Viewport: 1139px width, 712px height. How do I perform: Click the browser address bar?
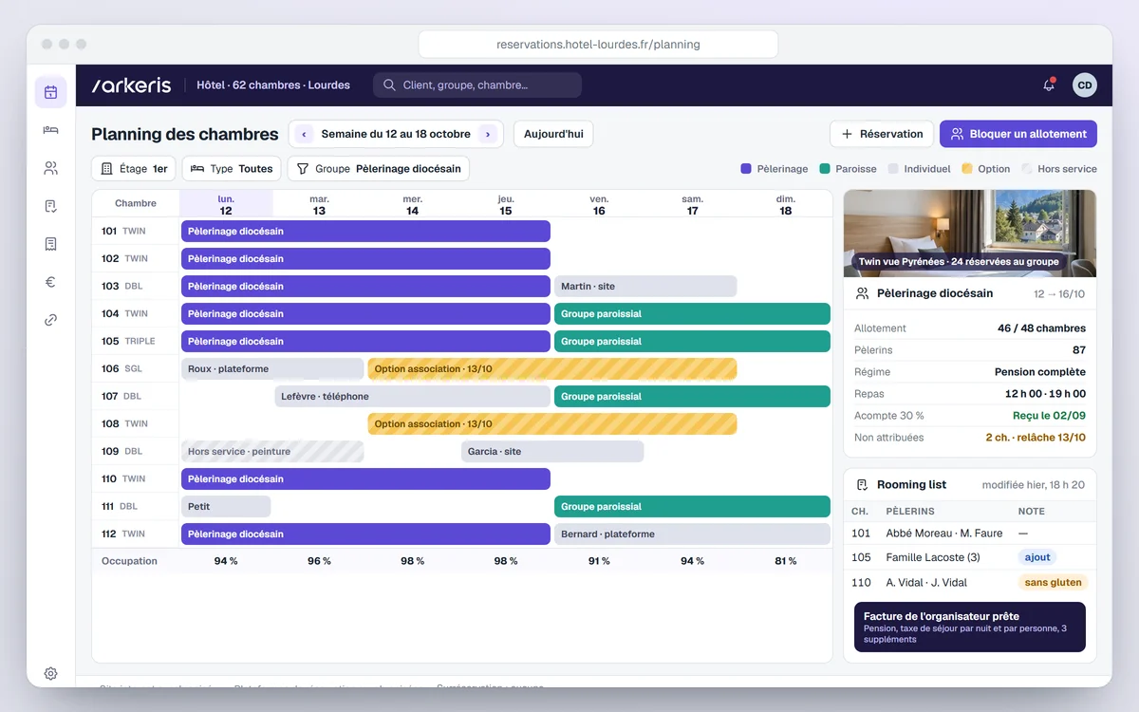[x=598, y=45]
